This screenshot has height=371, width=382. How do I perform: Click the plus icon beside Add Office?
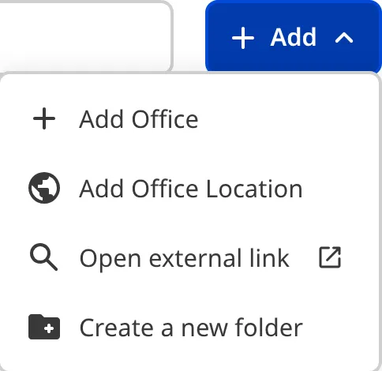[44, 118]
